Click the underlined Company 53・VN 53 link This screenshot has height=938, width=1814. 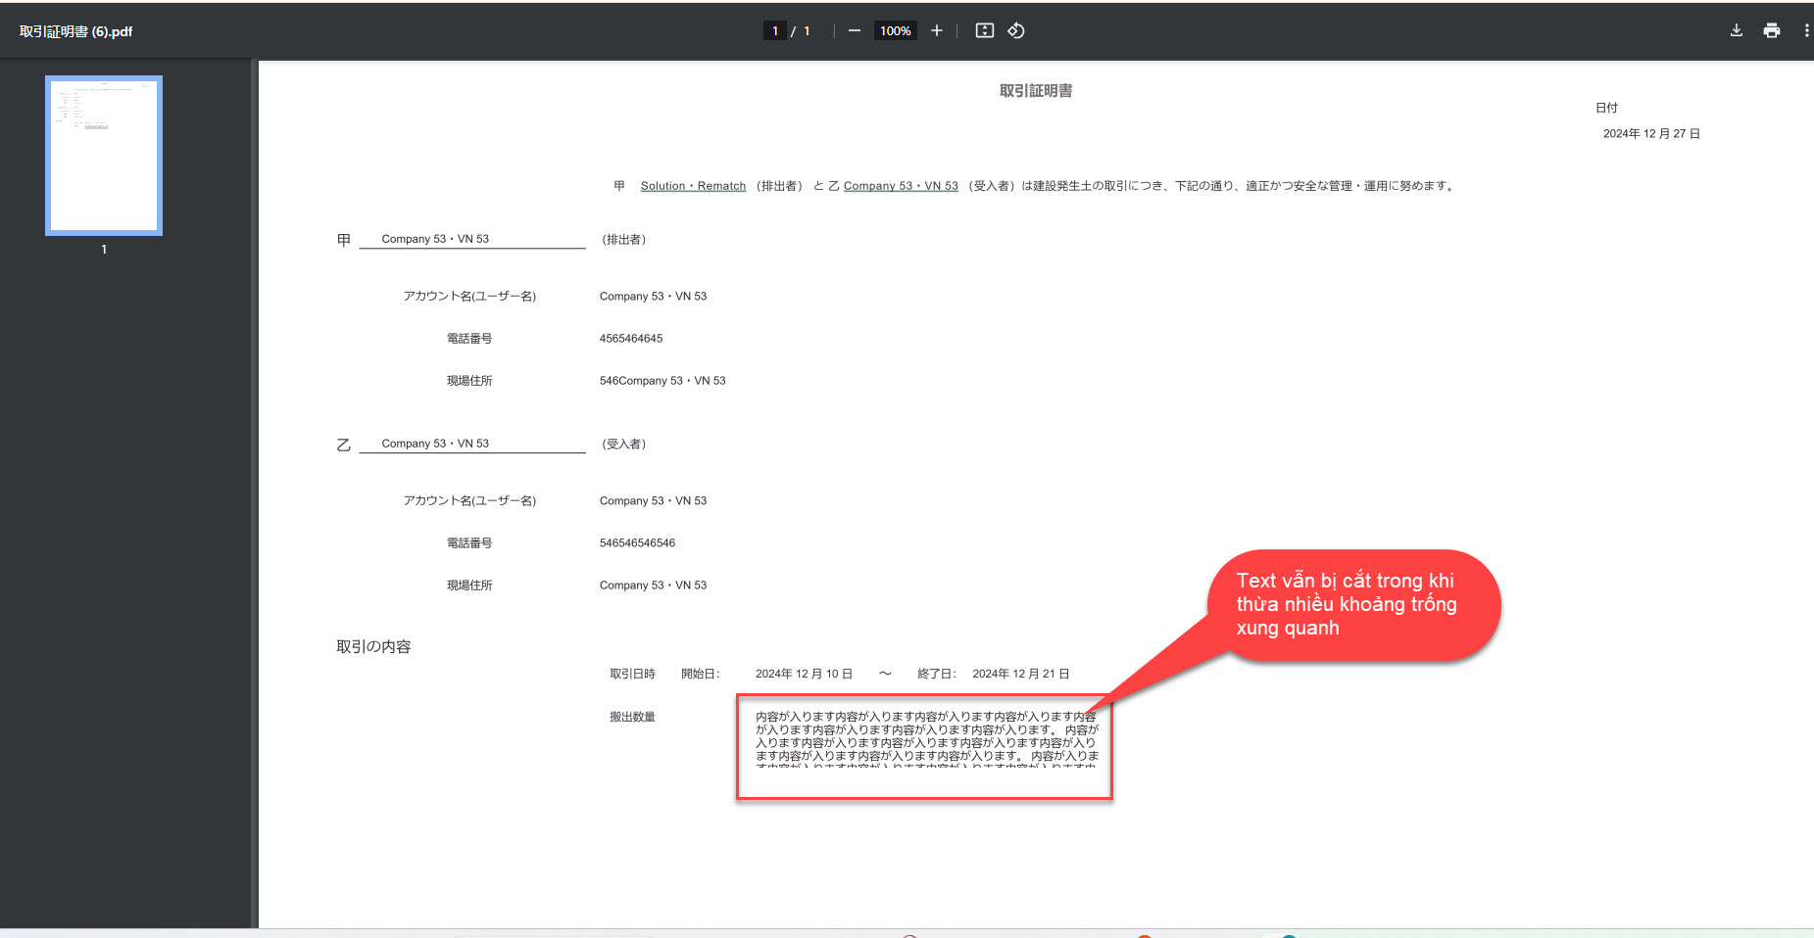coord(901,186)
